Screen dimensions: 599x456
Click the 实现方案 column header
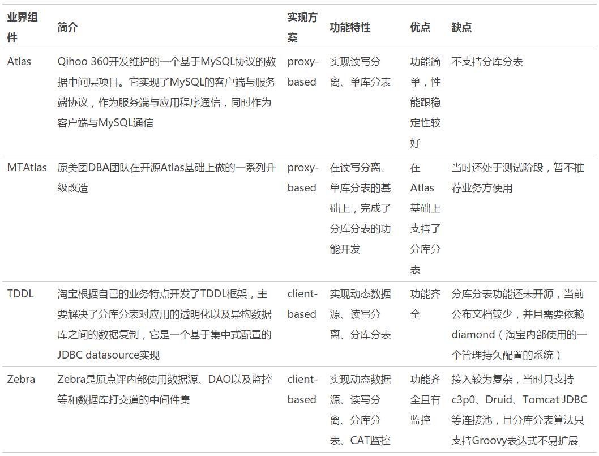pos(302,27)
